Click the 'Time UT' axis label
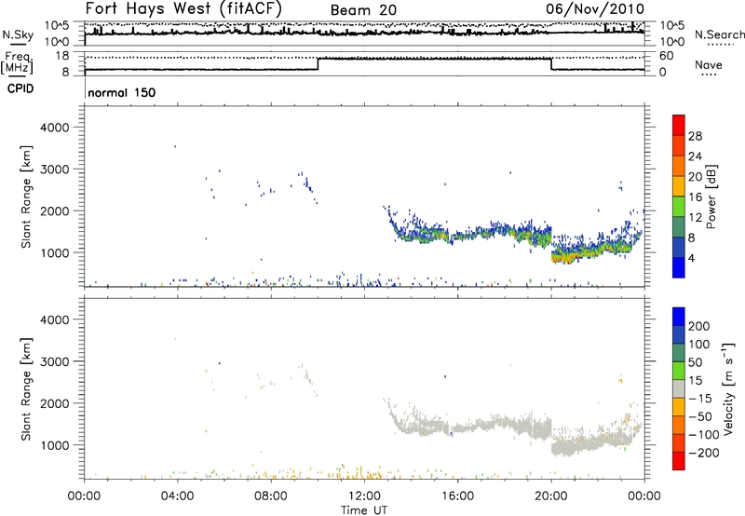745x516 pixels. (x=364, y=510)
